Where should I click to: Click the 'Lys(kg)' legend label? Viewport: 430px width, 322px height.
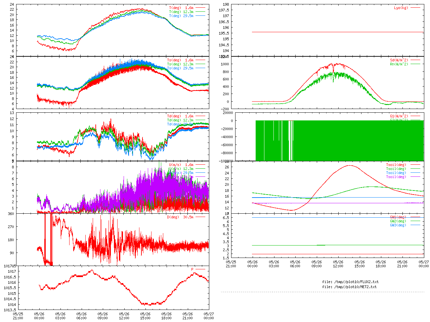[401, 8]
